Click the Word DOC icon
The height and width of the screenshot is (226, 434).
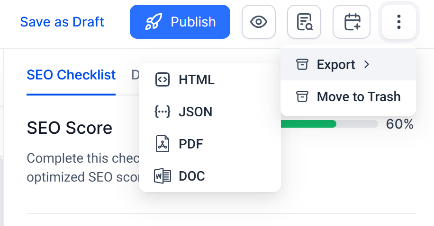tap(163, 176)
